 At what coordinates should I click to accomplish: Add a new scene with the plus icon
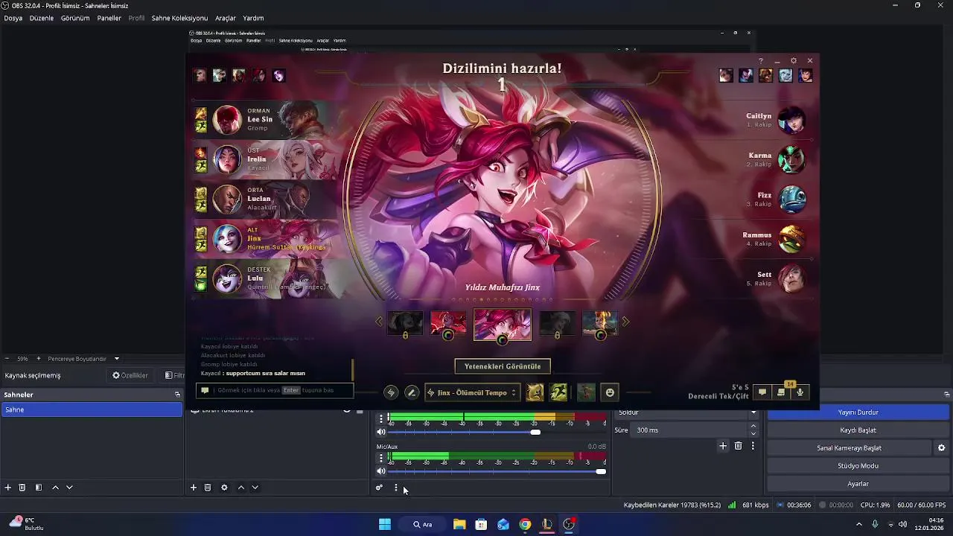pyautogui.click(x=8, y=488)
